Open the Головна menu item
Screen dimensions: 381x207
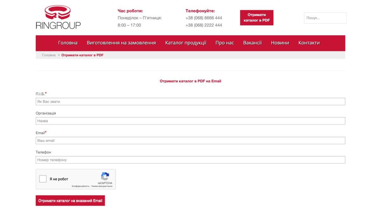[x=68, y=43]
